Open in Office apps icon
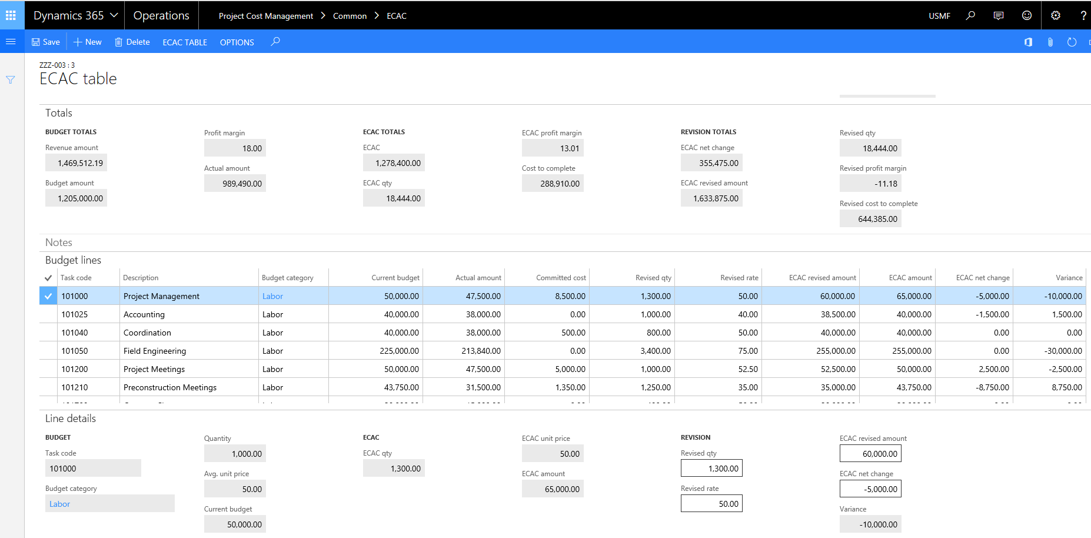The height and width of the screenshot is (538, 1091). [1028, 42]
